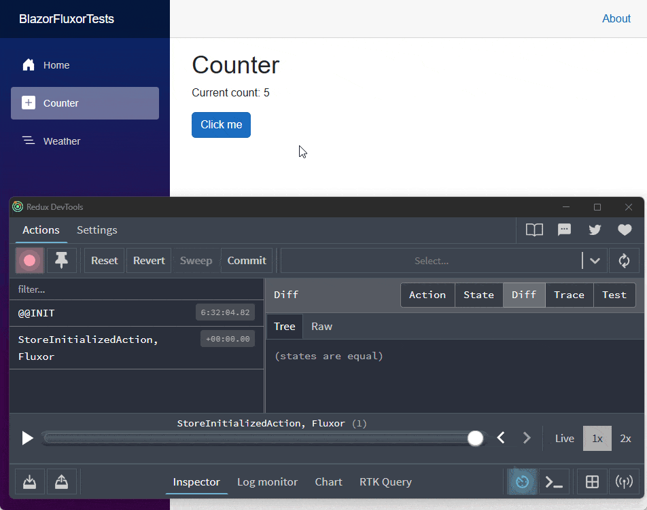Screen dimensions: 647x510
Task: Click the 6:32:04.82 timestamp badge
Action: pyautogui.click(x=226, y=312)
